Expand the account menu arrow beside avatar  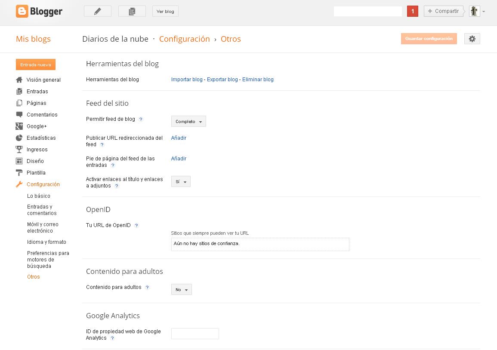pos(484,12)
